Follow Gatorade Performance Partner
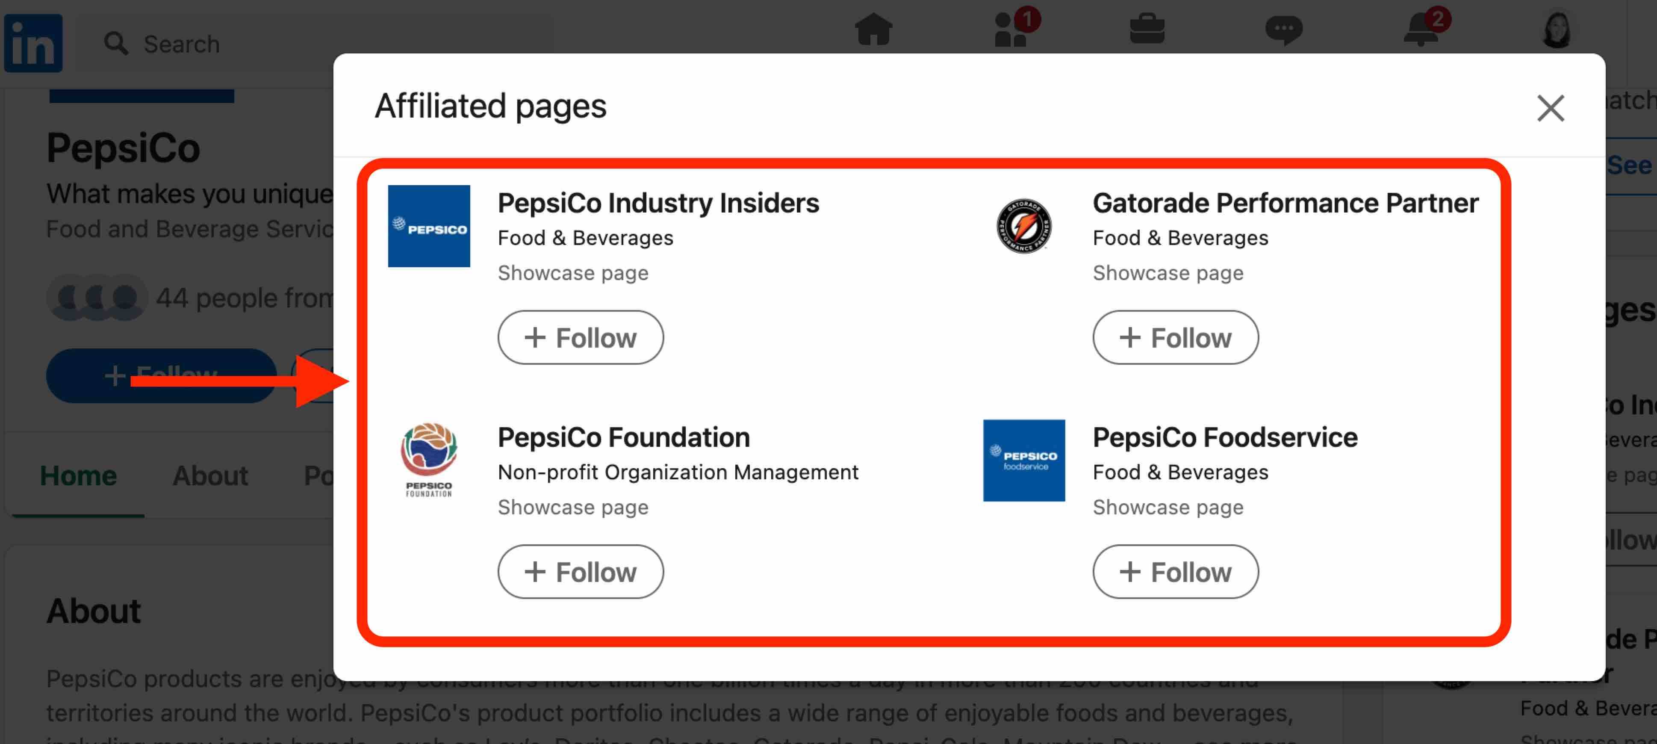This screenshot has width=1657, height=744. click(x=1175, y=337)
